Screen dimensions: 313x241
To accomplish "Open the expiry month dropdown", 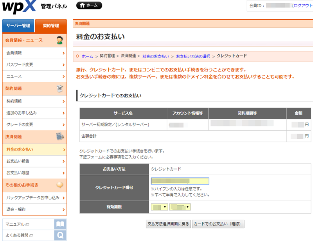I will click(159, 207).
